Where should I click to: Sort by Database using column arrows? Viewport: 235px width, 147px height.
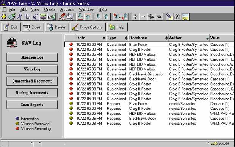[x=166, y=38]
